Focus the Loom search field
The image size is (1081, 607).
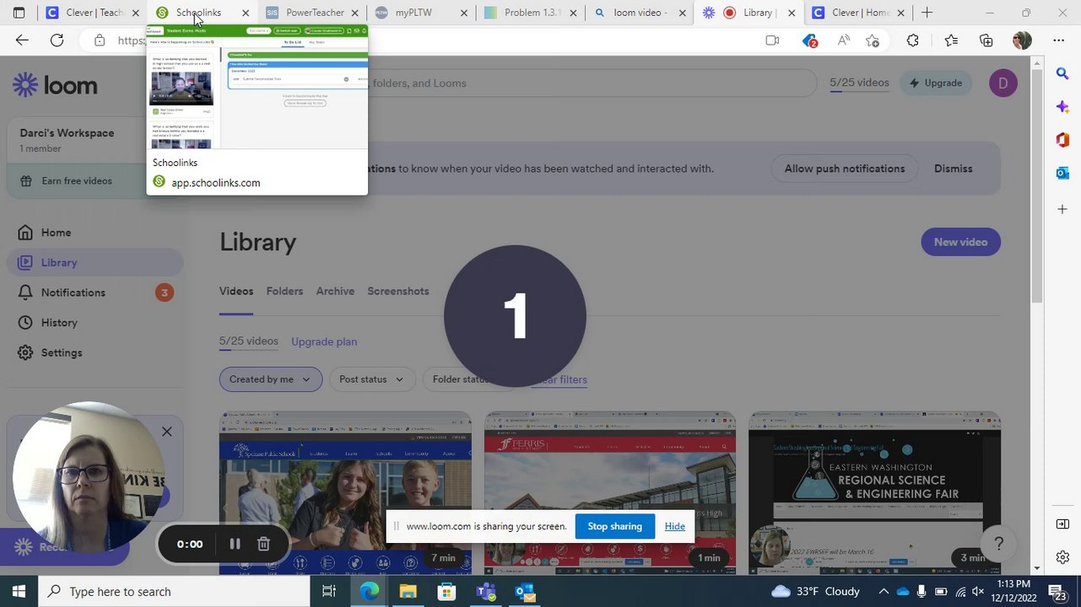(x=591, y=83)
